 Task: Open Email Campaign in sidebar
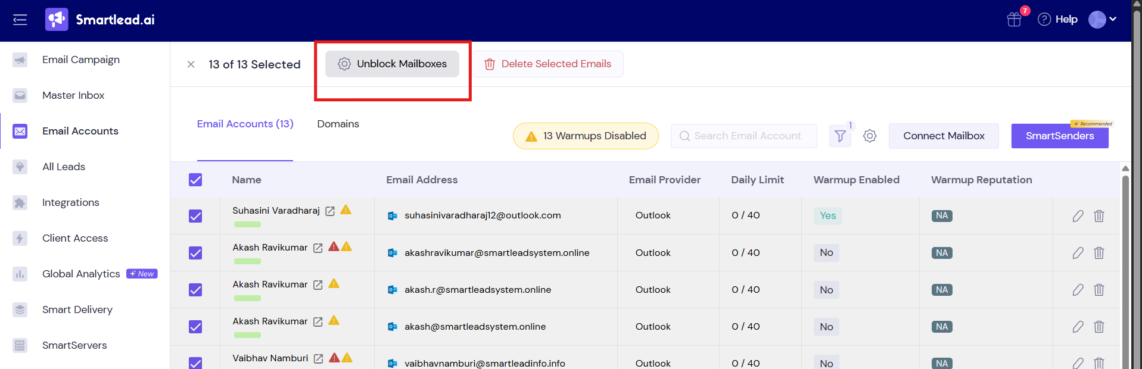(81, 60)
